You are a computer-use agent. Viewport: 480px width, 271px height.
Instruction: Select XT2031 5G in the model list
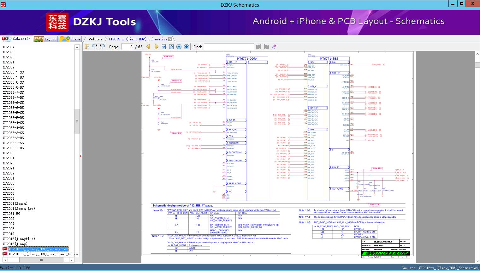click(12, 214)
